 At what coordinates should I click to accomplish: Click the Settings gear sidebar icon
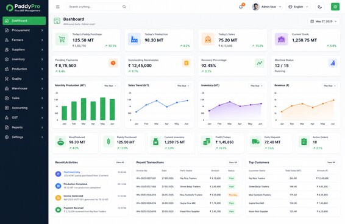pyautogui.click(x=7, y=137)
